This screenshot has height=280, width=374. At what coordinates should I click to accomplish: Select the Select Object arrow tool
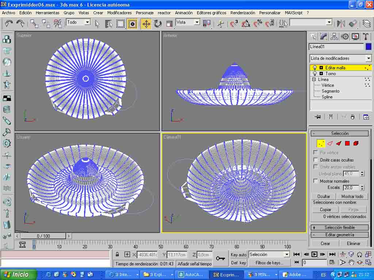pyautogui.click(x=97, y=24)
